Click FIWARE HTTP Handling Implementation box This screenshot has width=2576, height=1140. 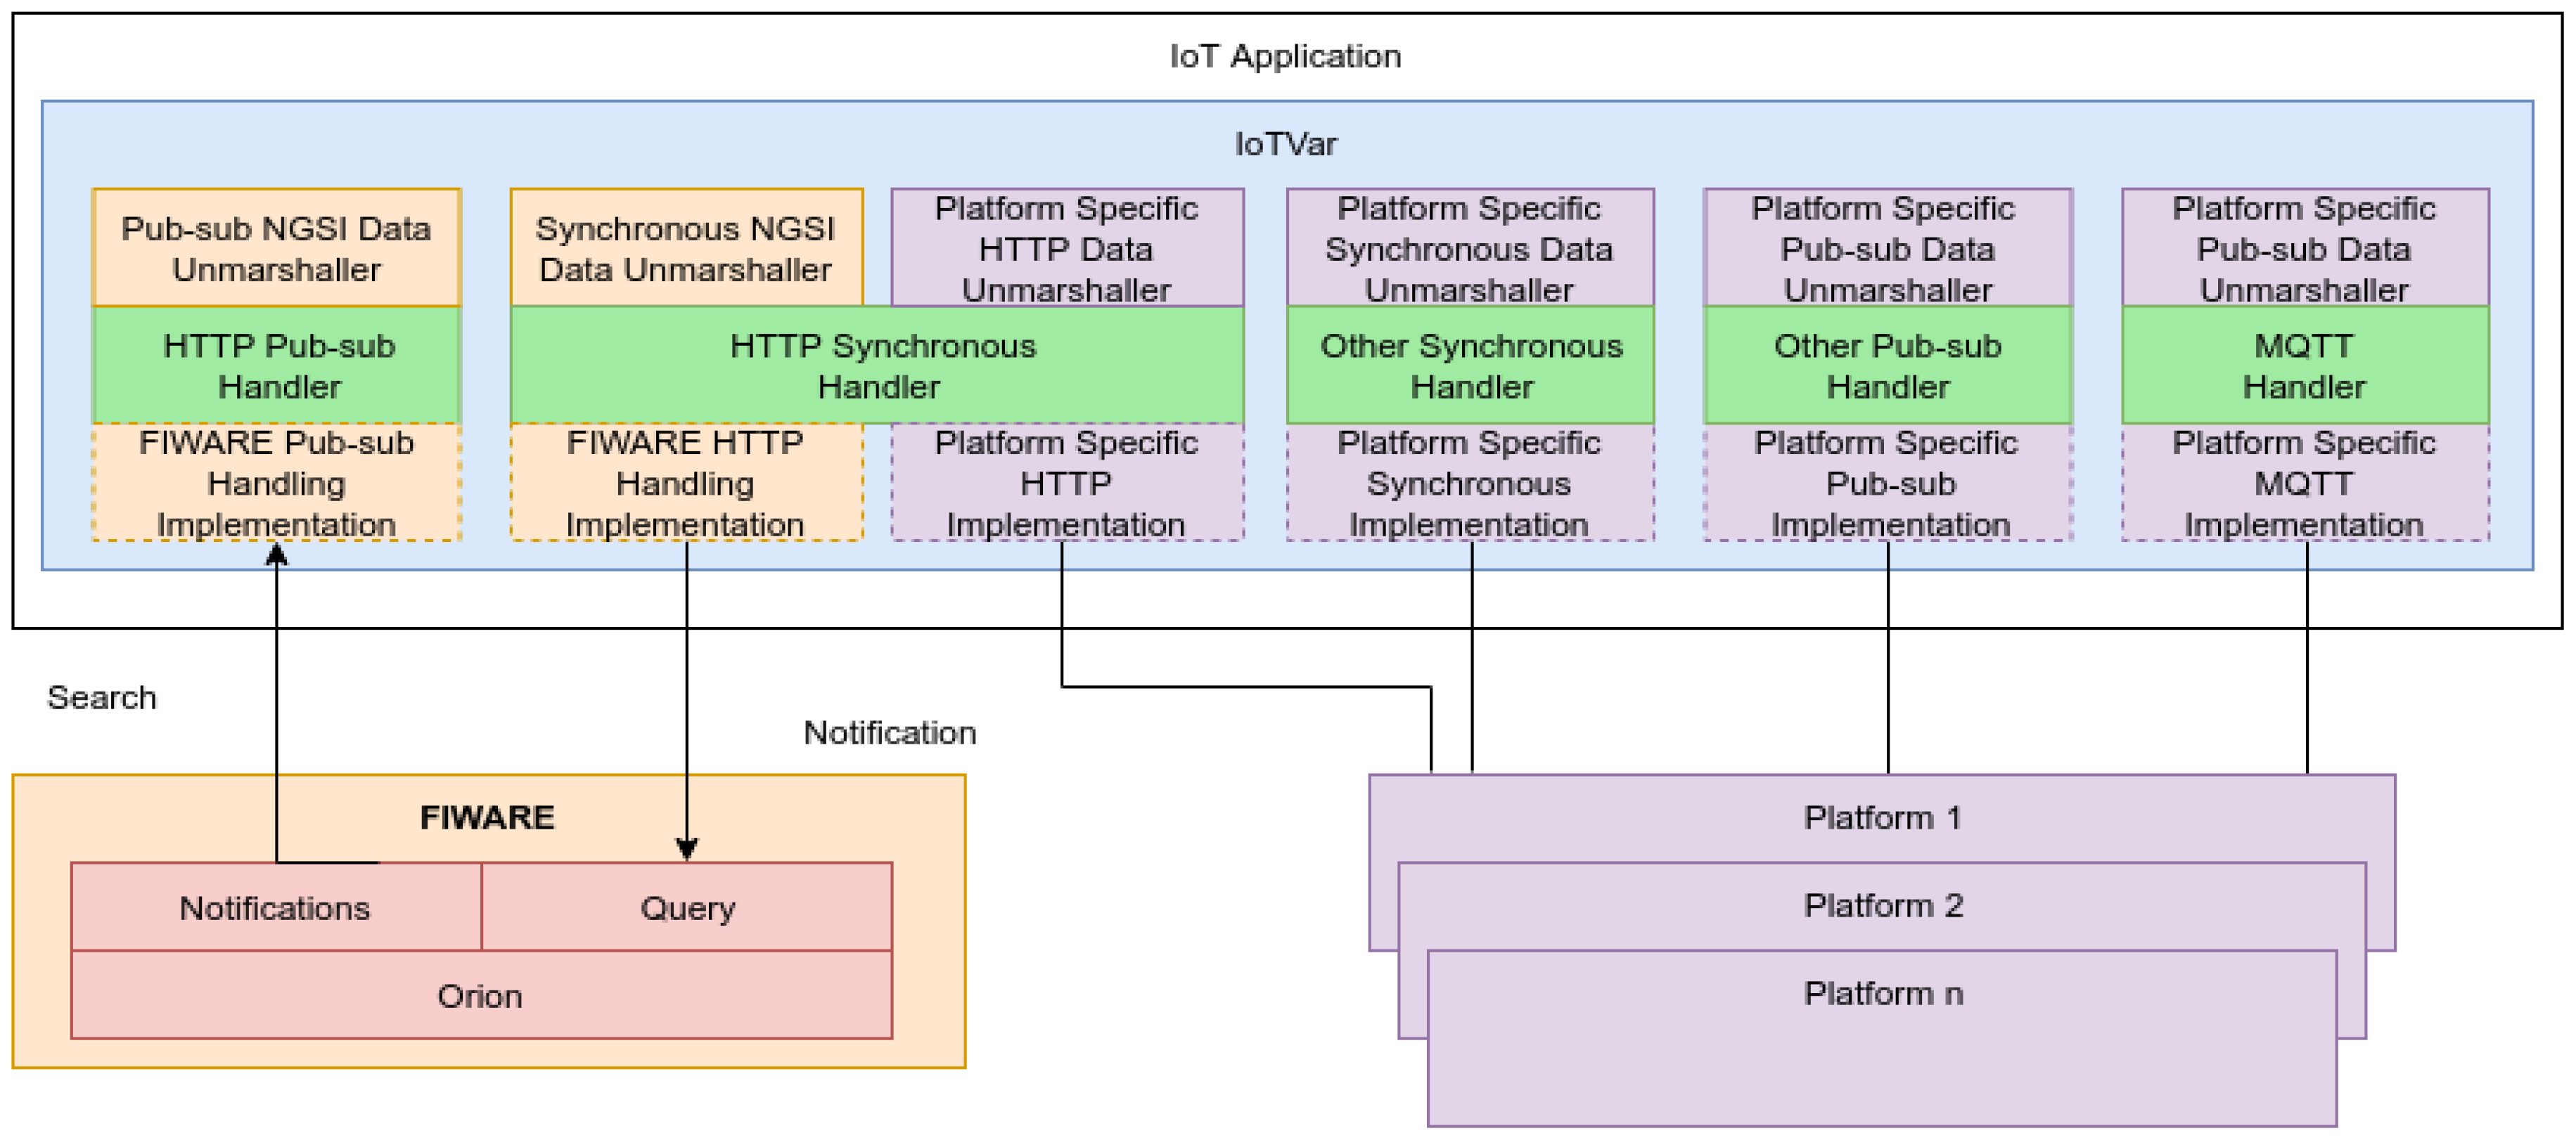pos(685,484)
